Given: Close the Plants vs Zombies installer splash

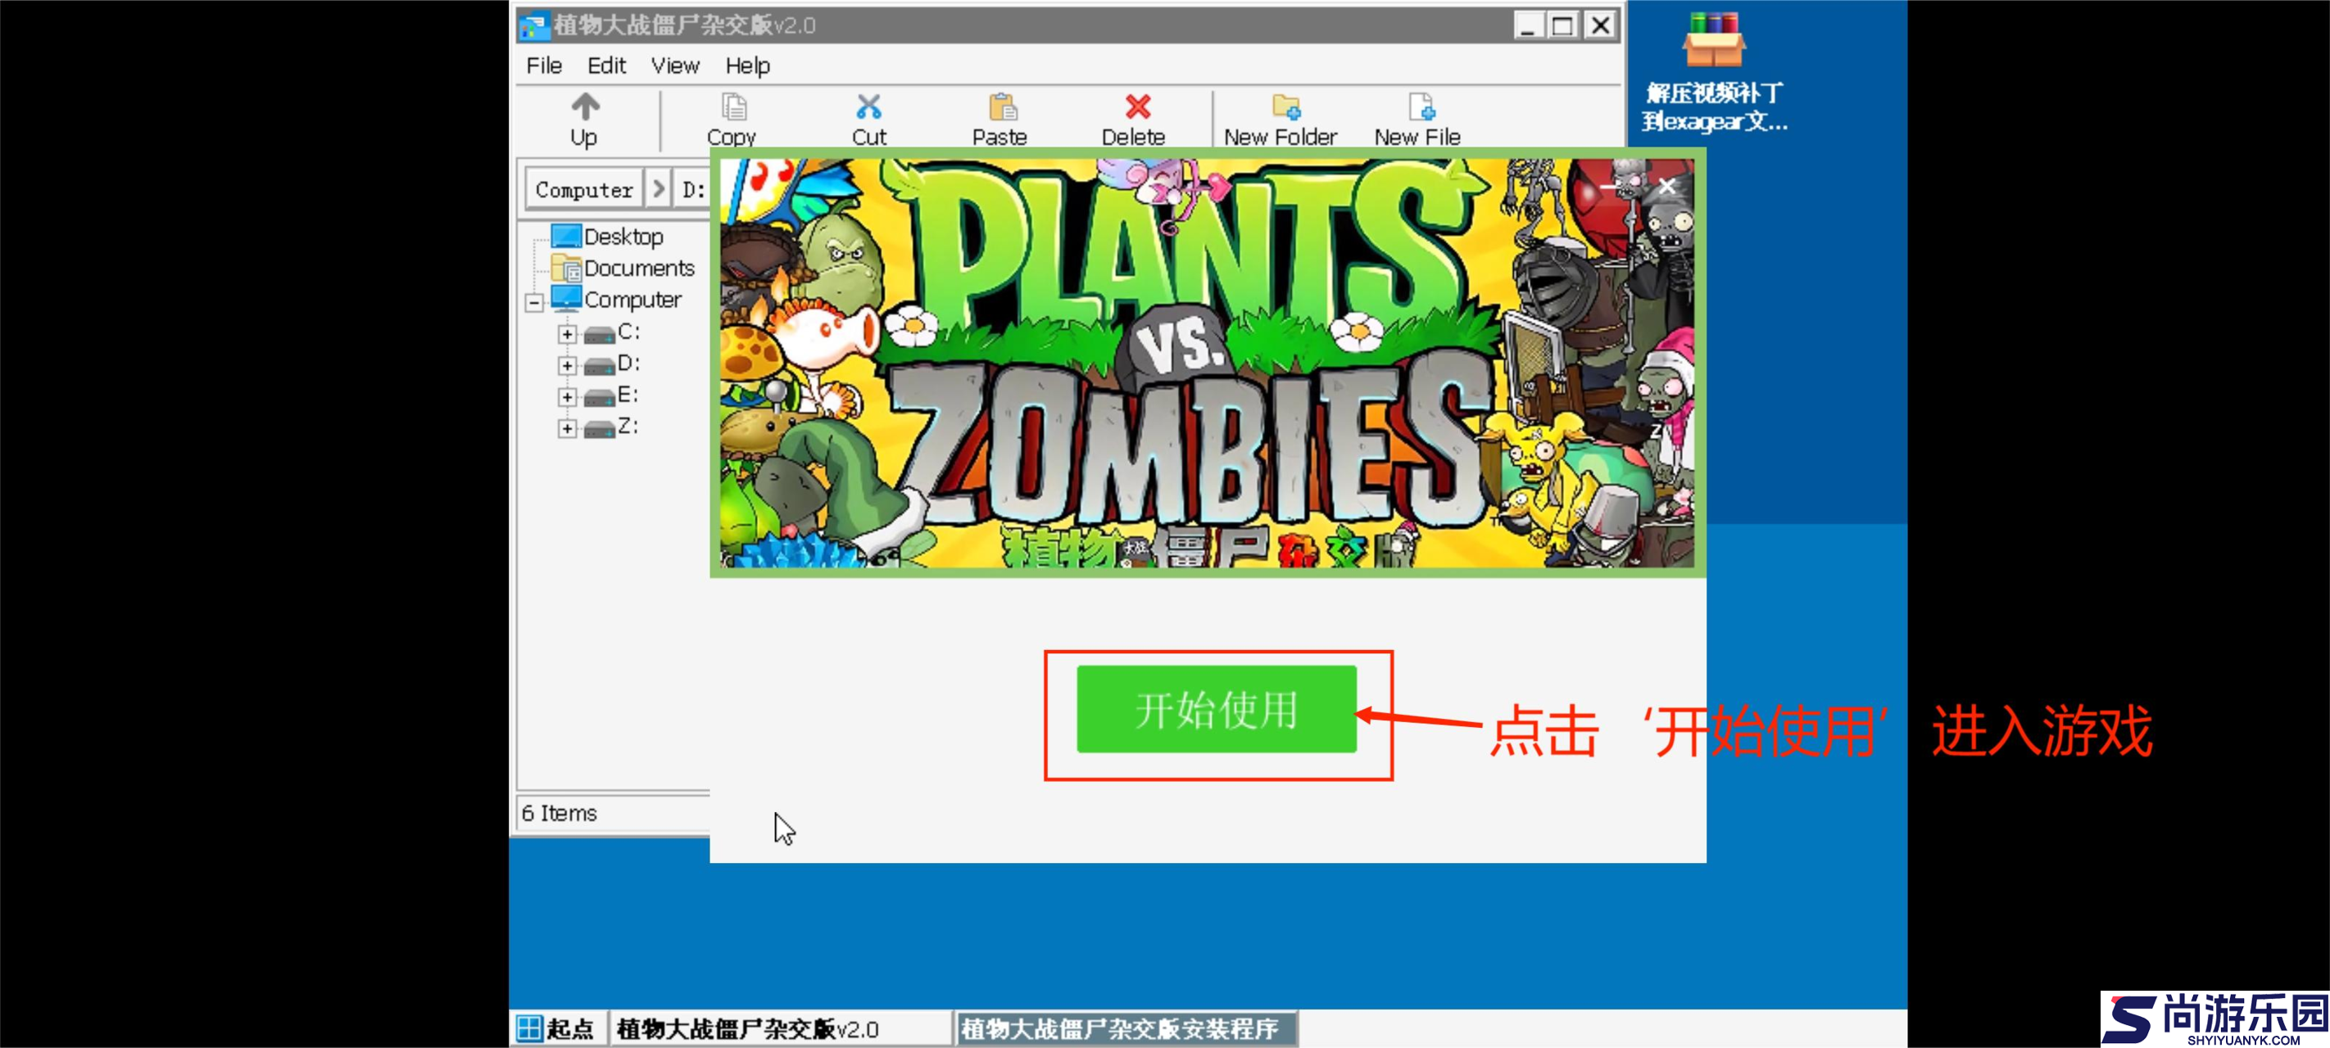Looking at the screenshot, I should tap(1667, 187).
